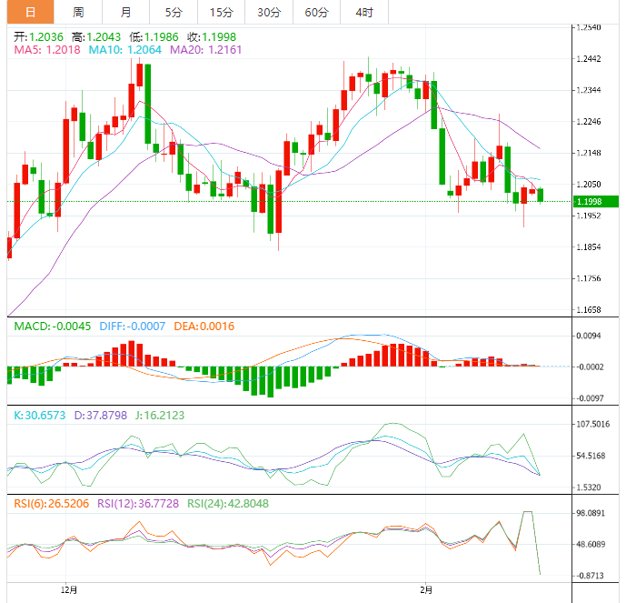Viewport: 626px width, 603px height.
Task: Click the green 1.1998 current price tag
Action: [x=597, y=201]
